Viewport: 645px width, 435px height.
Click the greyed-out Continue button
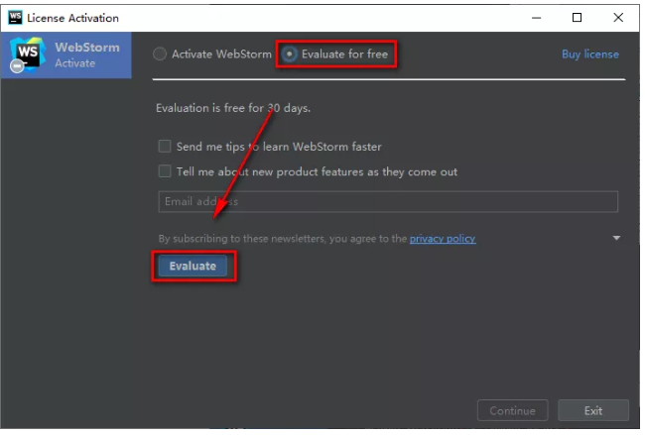pos(513,410)
